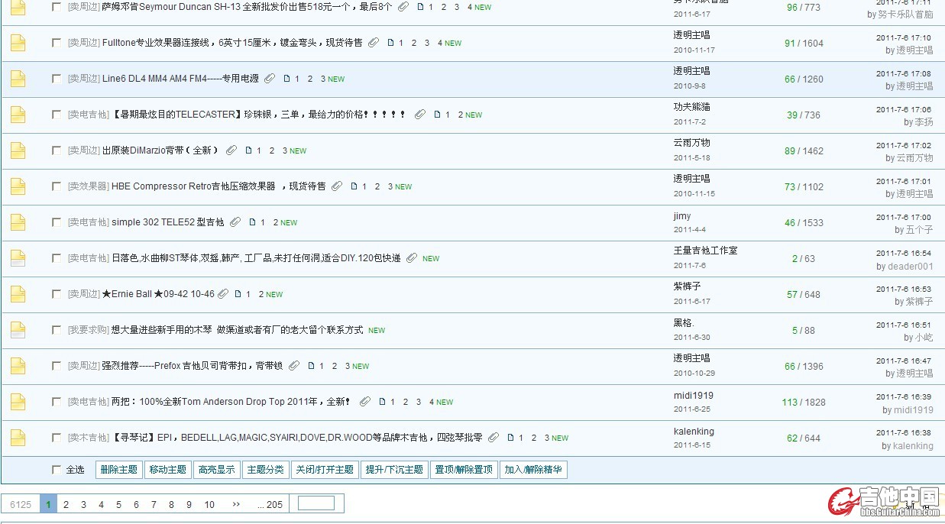945x524 pixels.
Task: Click attachment paperclip on 日落色 thread
Action: tap(412, 258)
